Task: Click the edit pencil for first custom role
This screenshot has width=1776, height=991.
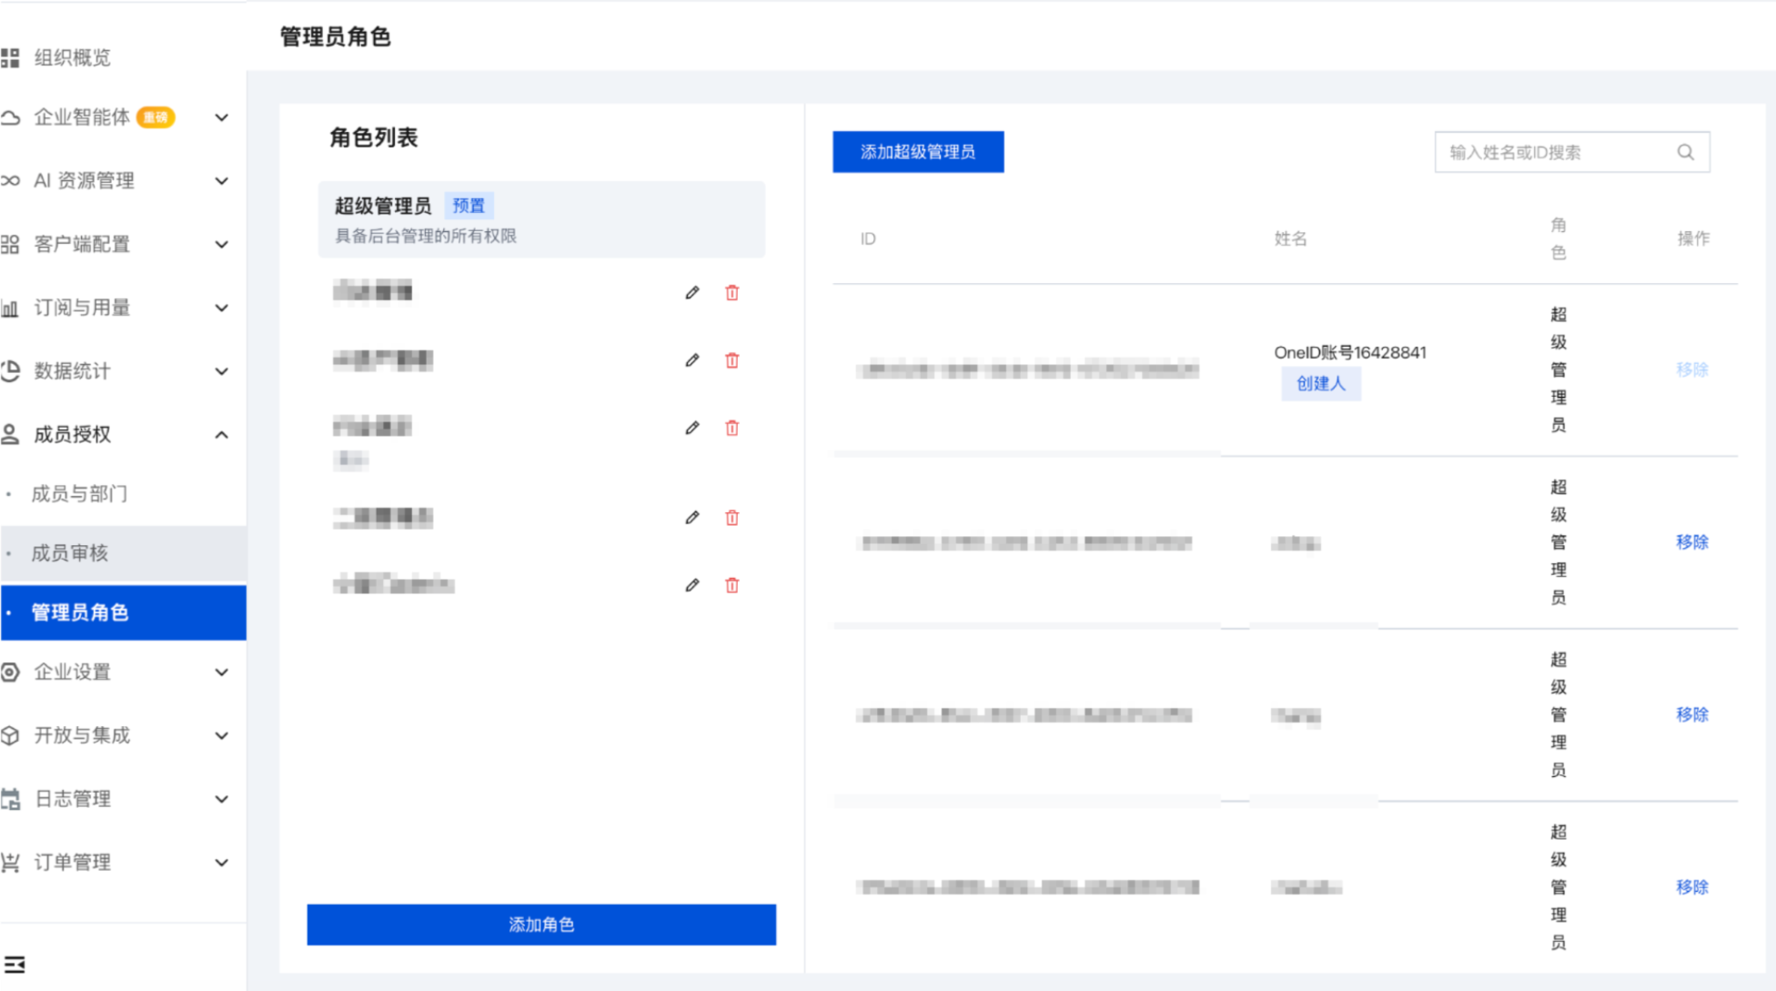Action: click(x=692, y=292)
